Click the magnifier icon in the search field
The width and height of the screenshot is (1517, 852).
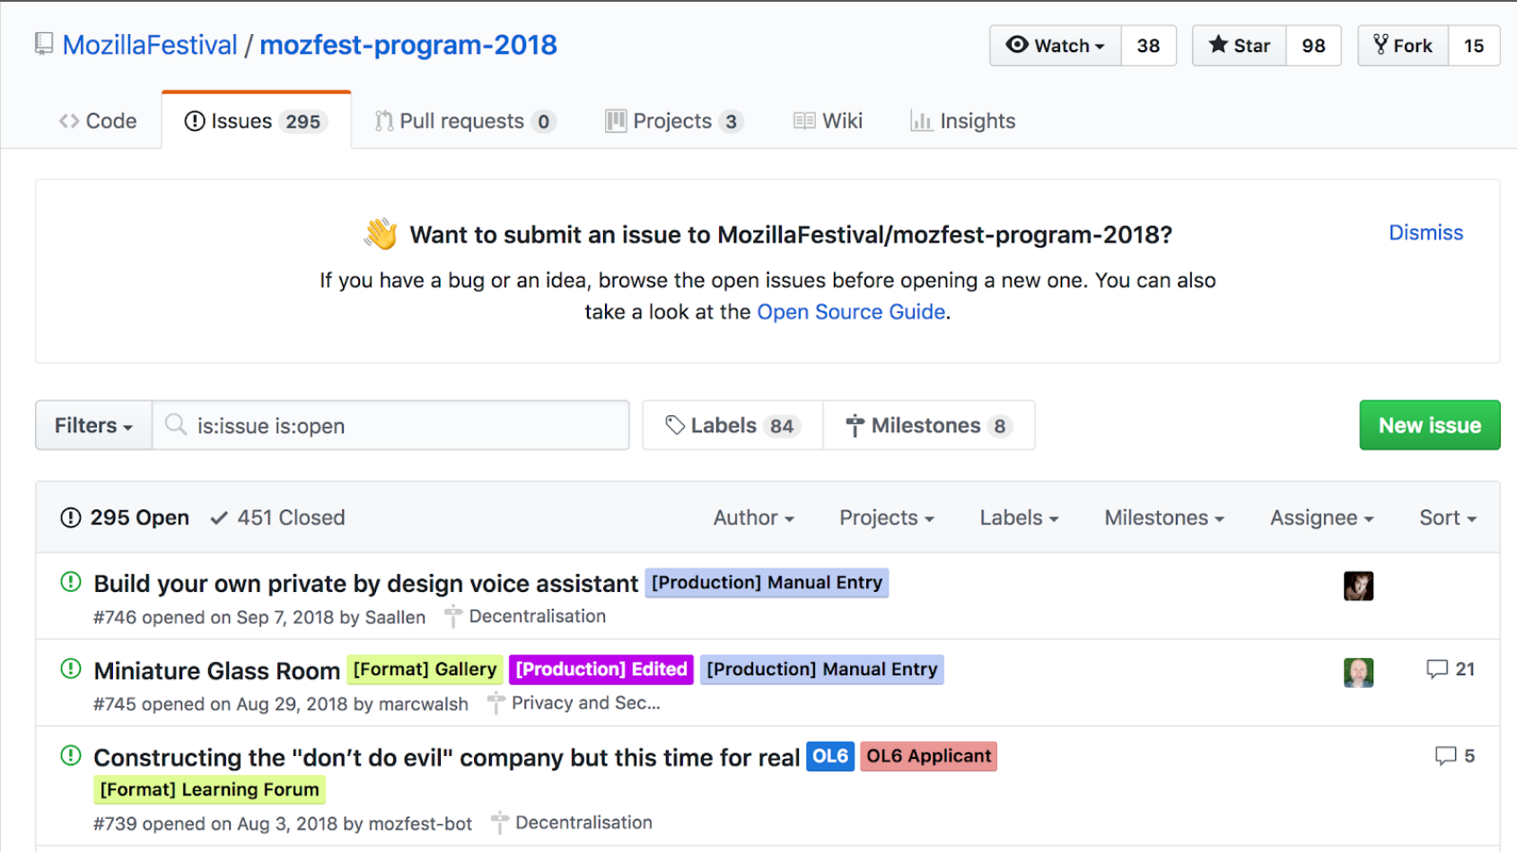[176, 424]
